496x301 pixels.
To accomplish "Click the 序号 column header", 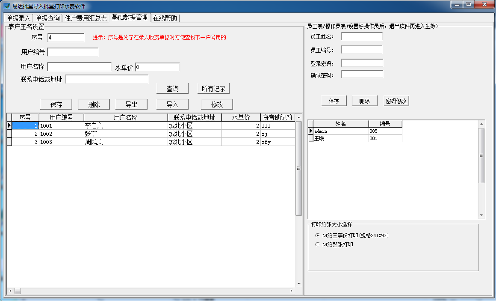I will (x=25, y=117).
